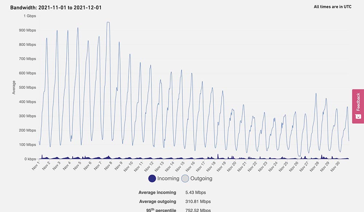The image size is (364, 212).
Task: Select the Nov 15 x-axis label
Action: click(180, 167)
